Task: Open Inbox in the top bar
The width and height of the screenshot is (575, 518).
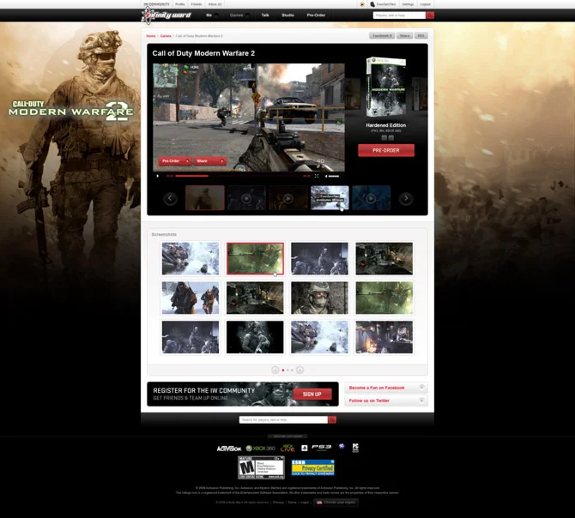Action: [x=215, y=4]
